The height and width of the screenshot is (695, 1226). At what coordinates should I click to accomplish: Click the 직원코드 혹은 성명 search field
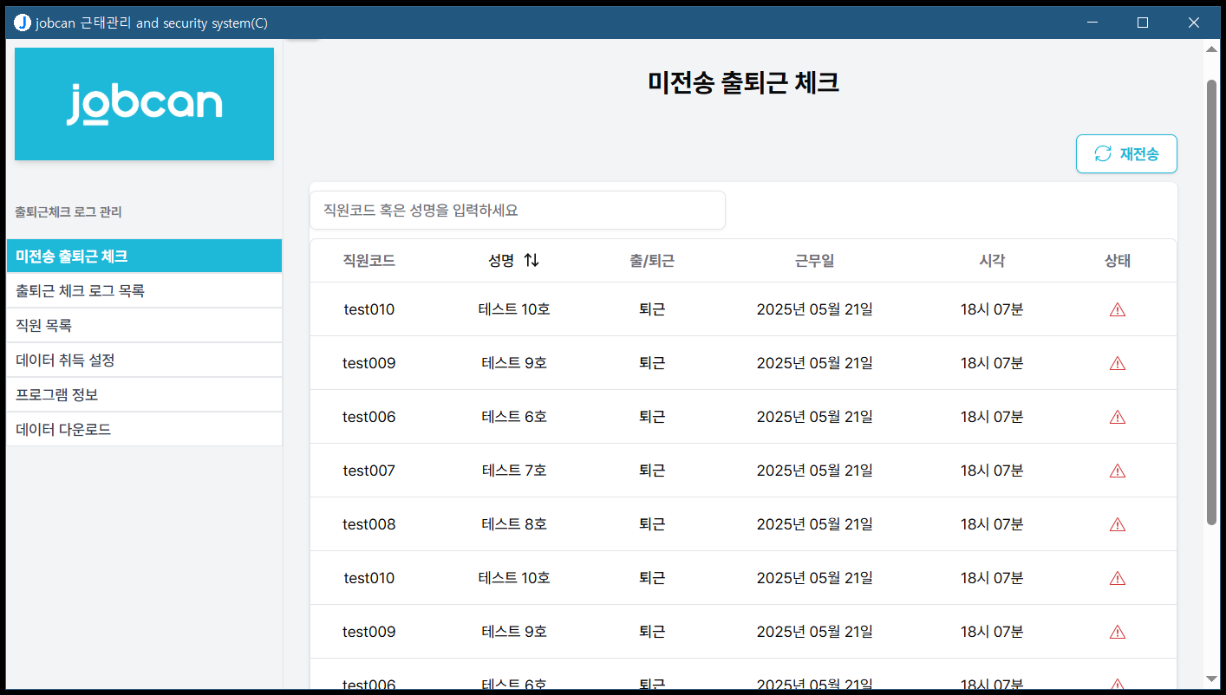(517, 211)
